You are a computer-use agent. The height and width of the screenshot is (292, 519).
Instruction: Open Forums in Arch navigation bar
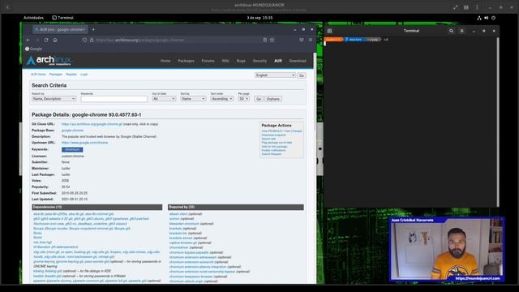208,61
